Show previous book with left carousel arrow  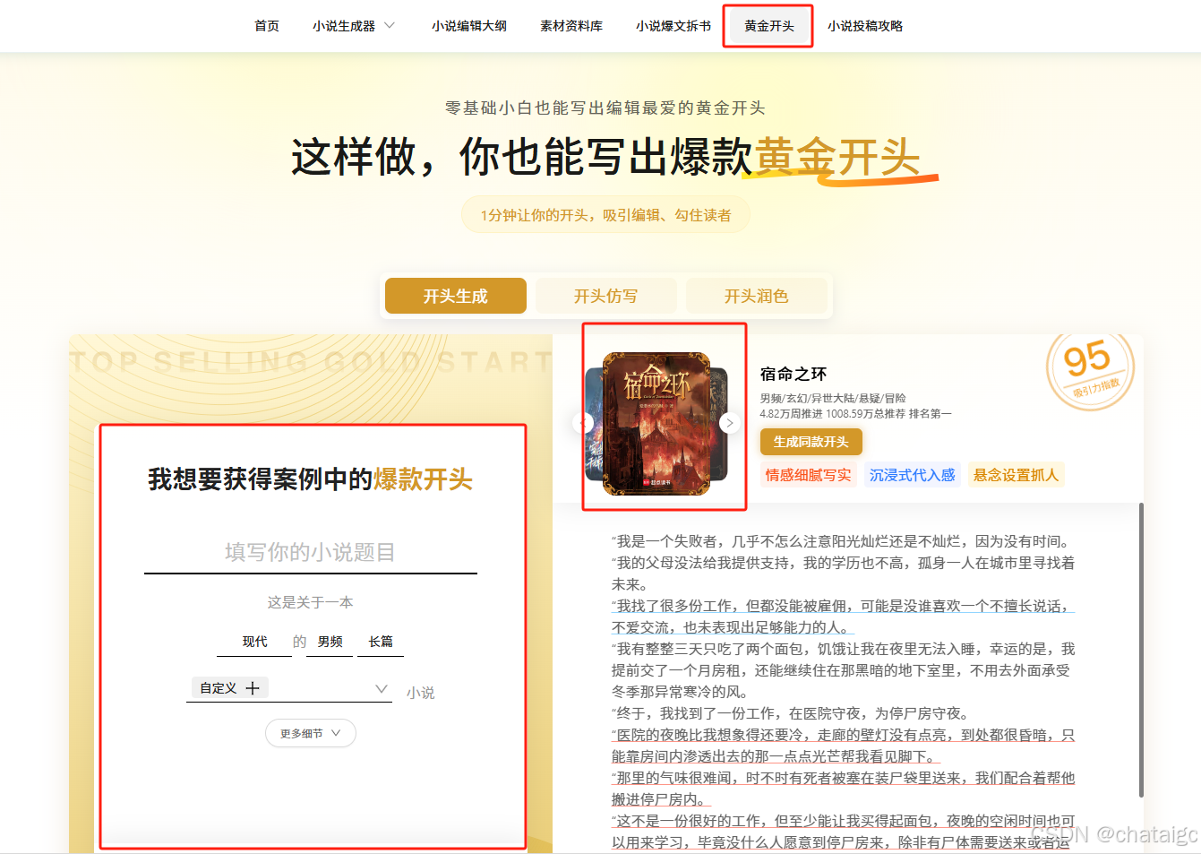click(584, 423)
